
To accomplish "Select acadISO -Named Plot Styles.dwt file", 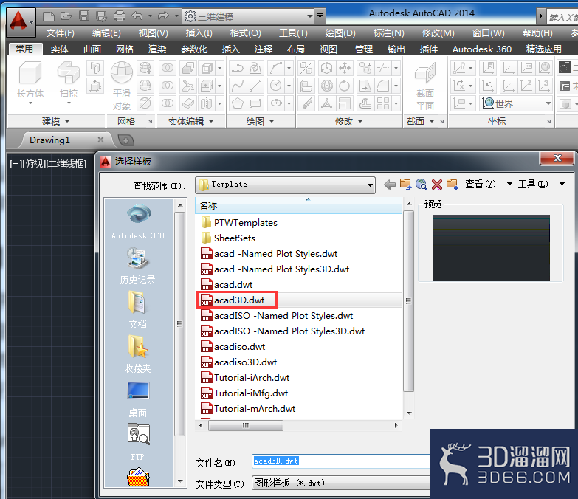I will point(277,315).
